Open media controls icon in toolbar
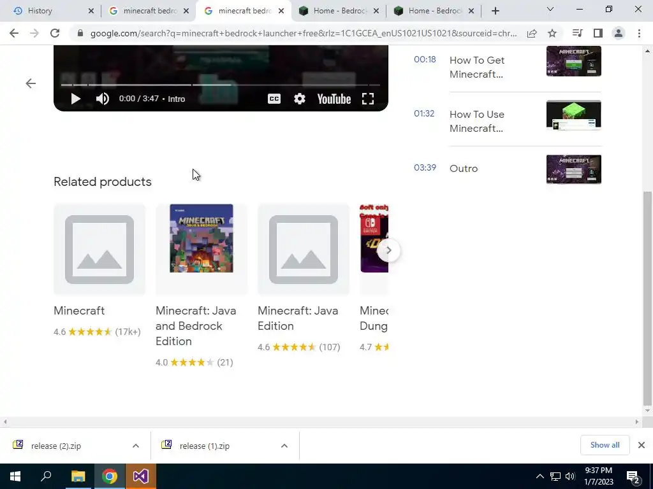This screenshot has height=489, width=653. tap(577, 33)
